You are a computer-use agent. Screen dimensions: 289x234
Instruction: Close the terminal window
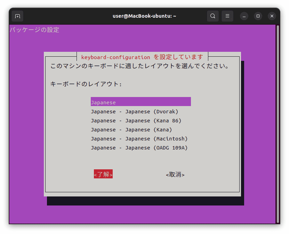point(272,16)
